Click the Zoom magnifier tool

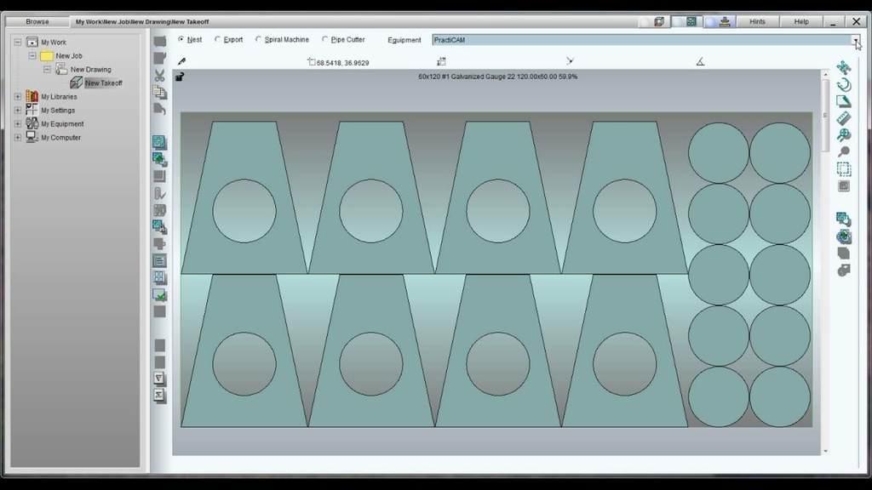pos(844,134)
